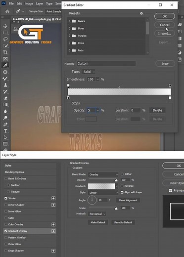Open the Image menu
184x257 pixels.
click(29, 3)
